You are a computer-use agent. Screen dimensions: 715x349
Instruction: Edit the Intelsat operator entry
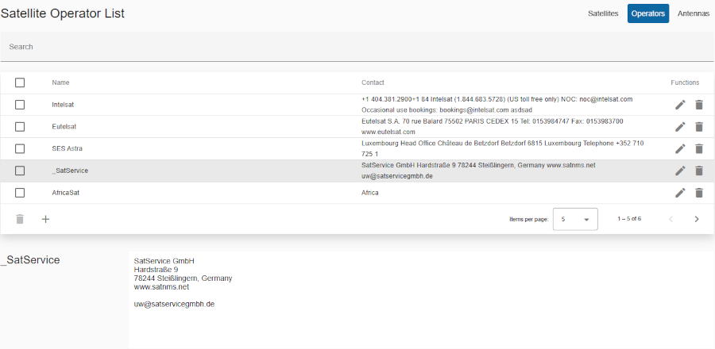(x=680, y=105)
